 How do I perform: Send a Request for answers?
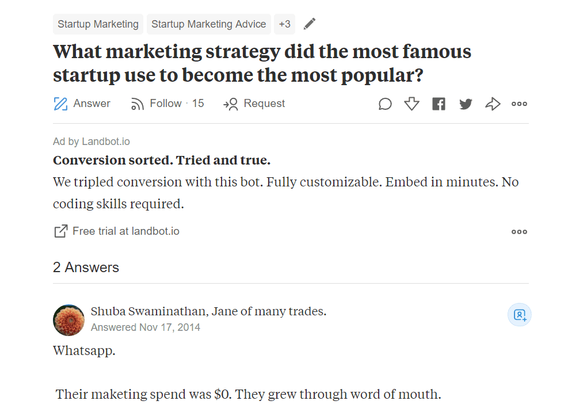254,104
